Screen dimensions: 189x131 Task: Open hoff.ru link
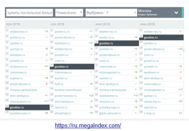click(x=59, y=84)
